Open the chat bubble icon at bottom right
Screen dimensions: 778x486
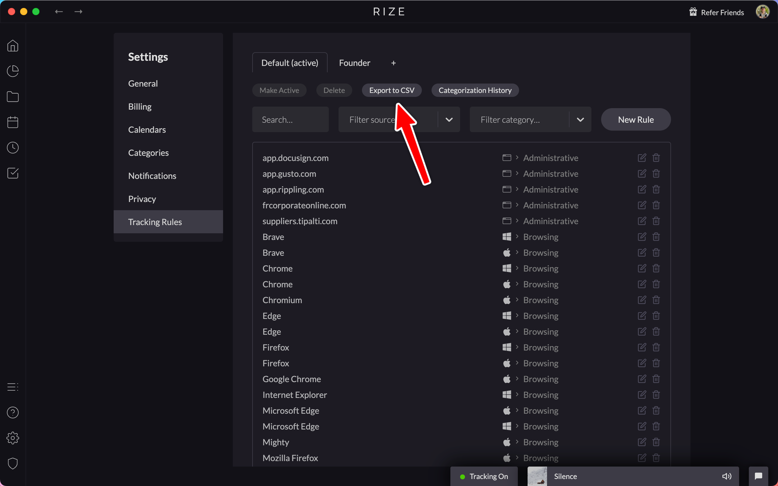click(758, 476)
